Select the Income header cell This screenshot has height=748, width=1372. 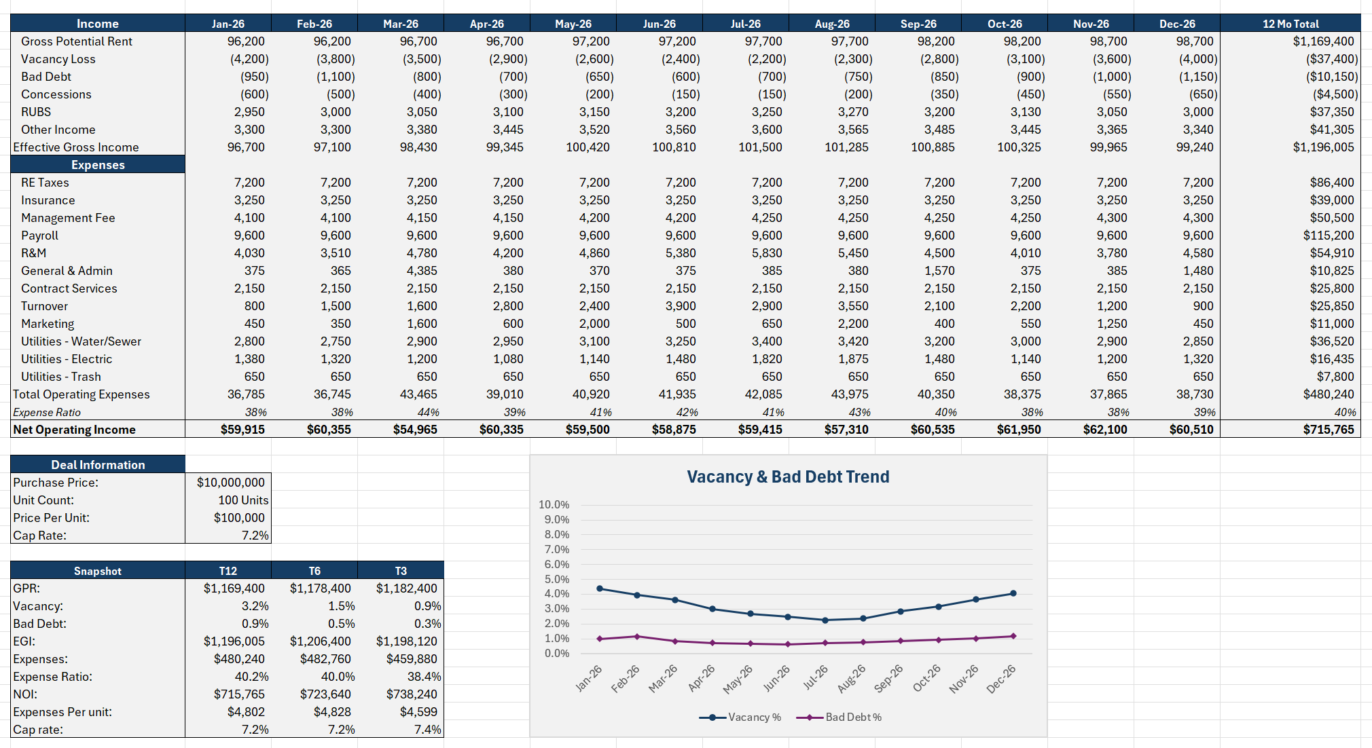tap(98, 23)
